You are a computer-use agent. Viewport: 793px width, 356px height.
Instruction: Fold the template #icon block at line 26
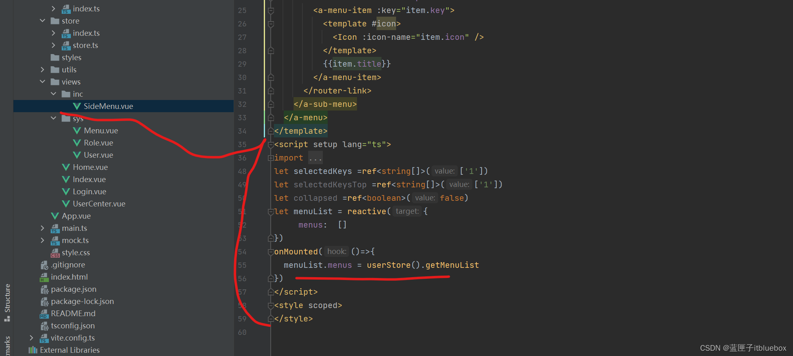(271, 24)
